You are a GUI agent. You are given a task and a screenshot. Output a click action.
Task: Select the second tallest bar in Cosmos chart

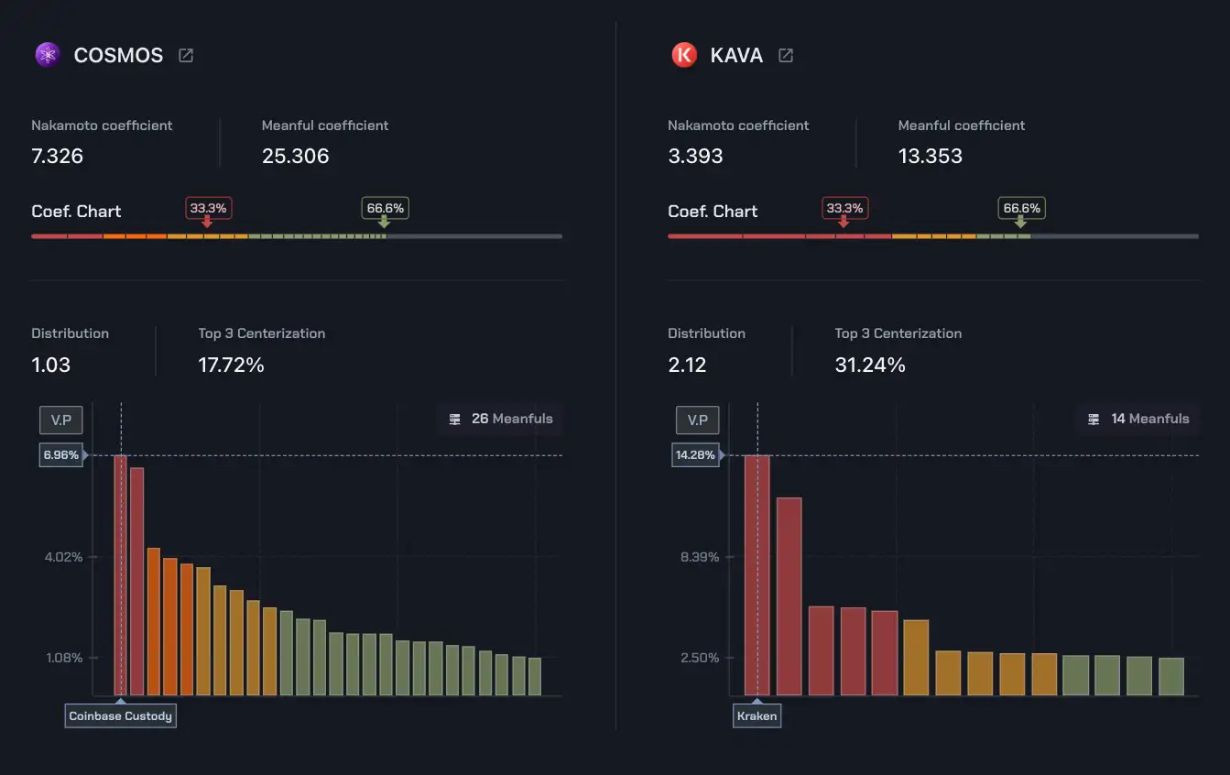(x=136, y=581)
